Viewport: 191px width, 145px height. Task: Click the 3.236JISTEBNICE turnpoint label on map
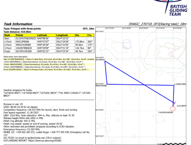coord(179,84)
